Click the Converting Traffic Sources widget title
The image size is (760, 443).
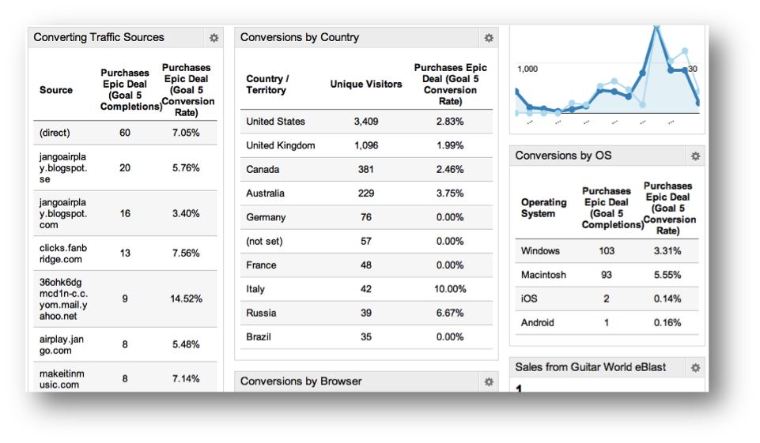(99, 37)
